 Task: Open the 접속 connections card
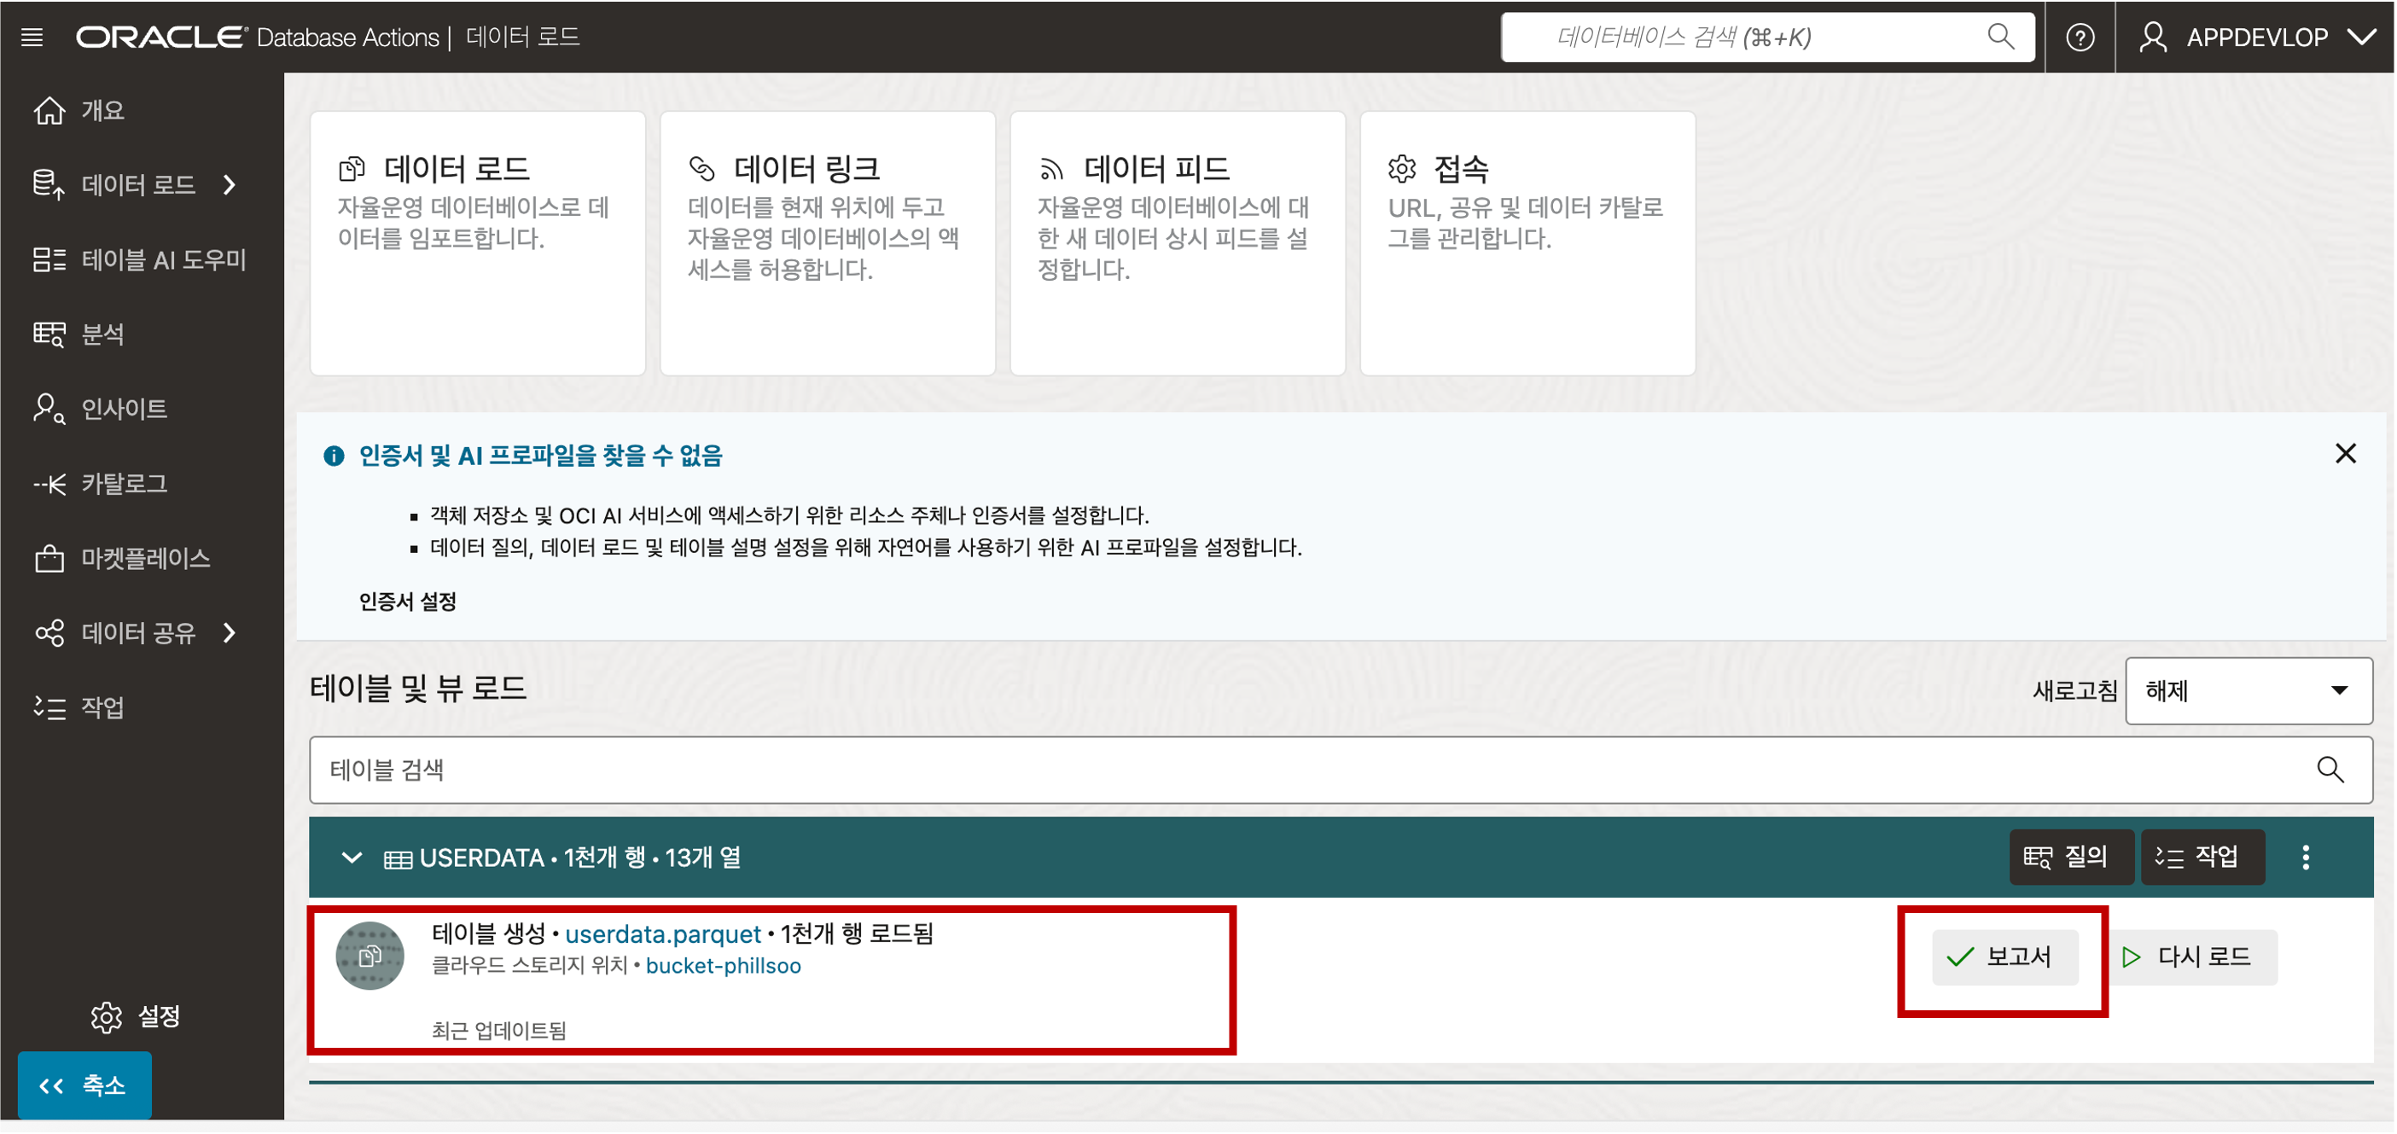pos(1527,244)
